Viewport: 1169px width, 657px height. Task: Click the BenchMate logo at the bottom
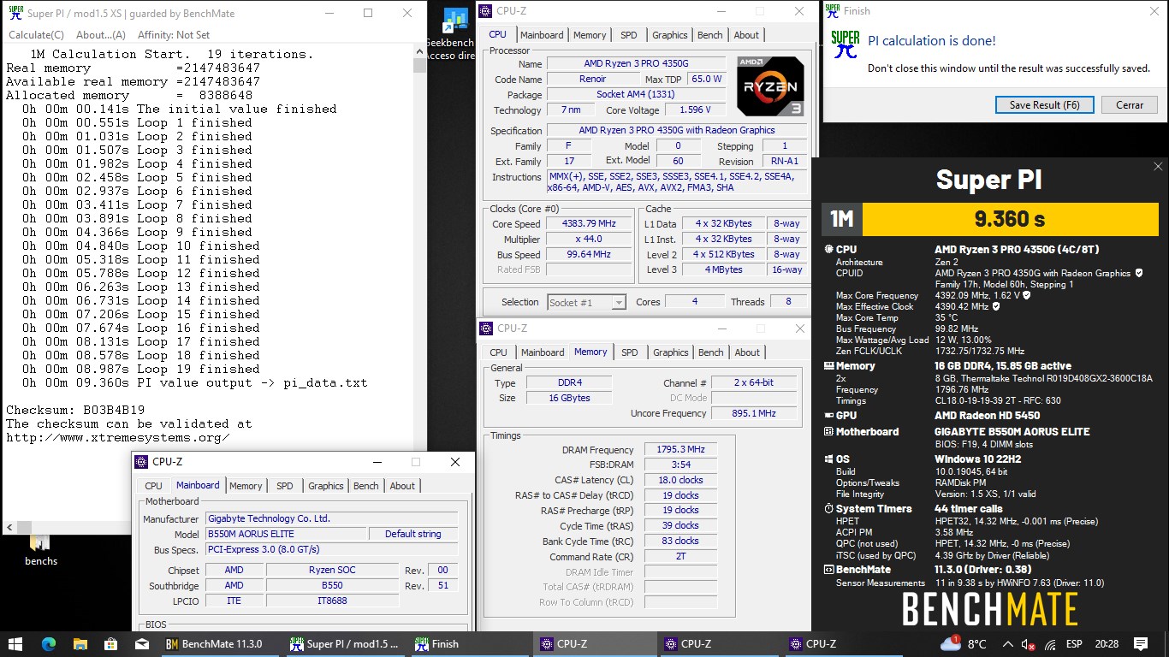click(990, 609)
